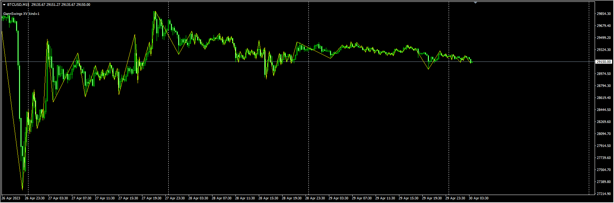Viewport: 614px width, 203px height.
Task: Click the 30 Apr 03:30 time label
Action: 479,198
